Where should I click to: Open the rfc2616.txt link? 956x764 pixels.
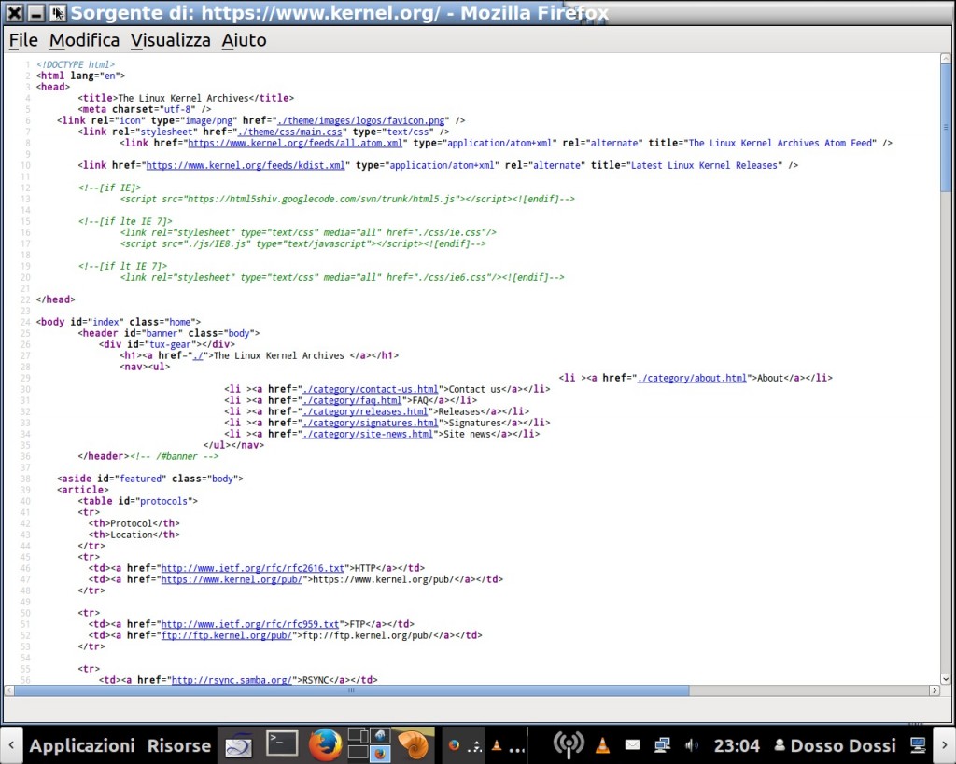tap(253, 568)
